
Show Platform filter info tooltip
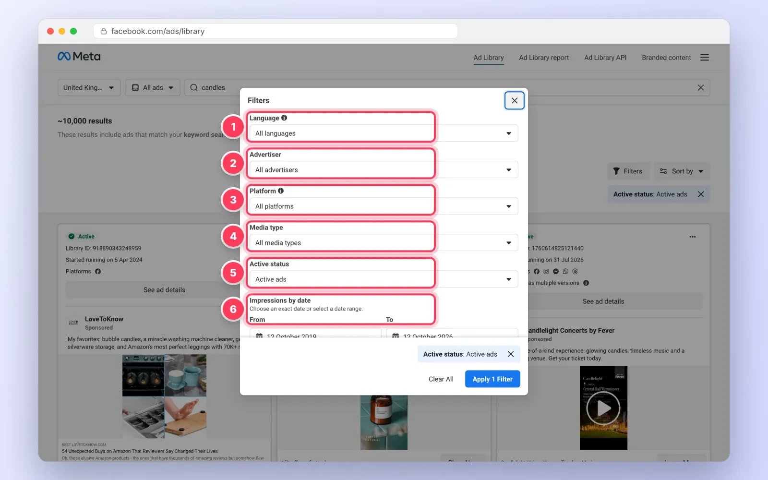[281, 191]
